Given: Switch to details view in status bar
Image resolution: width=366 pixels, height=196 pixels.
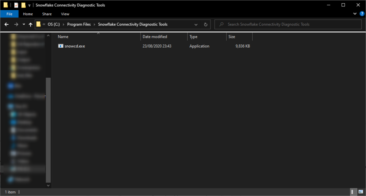Looking at the screenshot, I should click(x=353, y=192).
